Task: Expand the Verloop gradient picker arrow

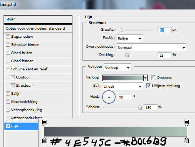Action: click(145, 78)
